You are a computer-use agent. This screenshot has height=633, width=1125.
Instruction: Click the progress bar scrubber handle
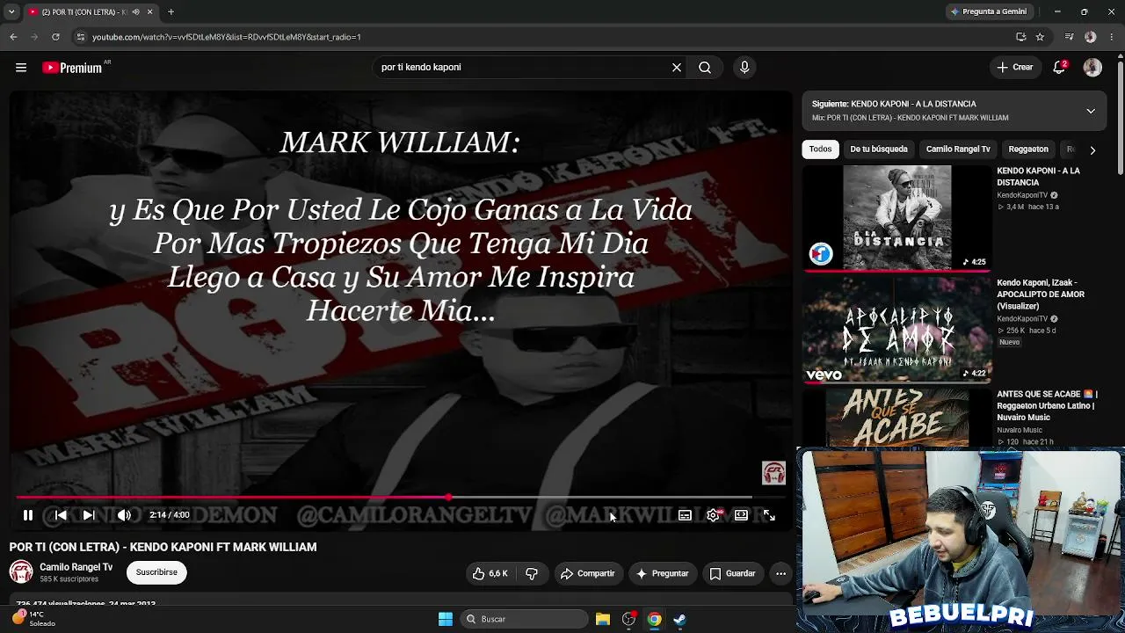coord(449,498)
